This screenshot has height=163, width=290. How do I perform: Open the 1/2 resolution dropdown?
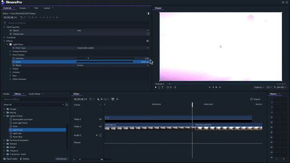coord(269,87)
